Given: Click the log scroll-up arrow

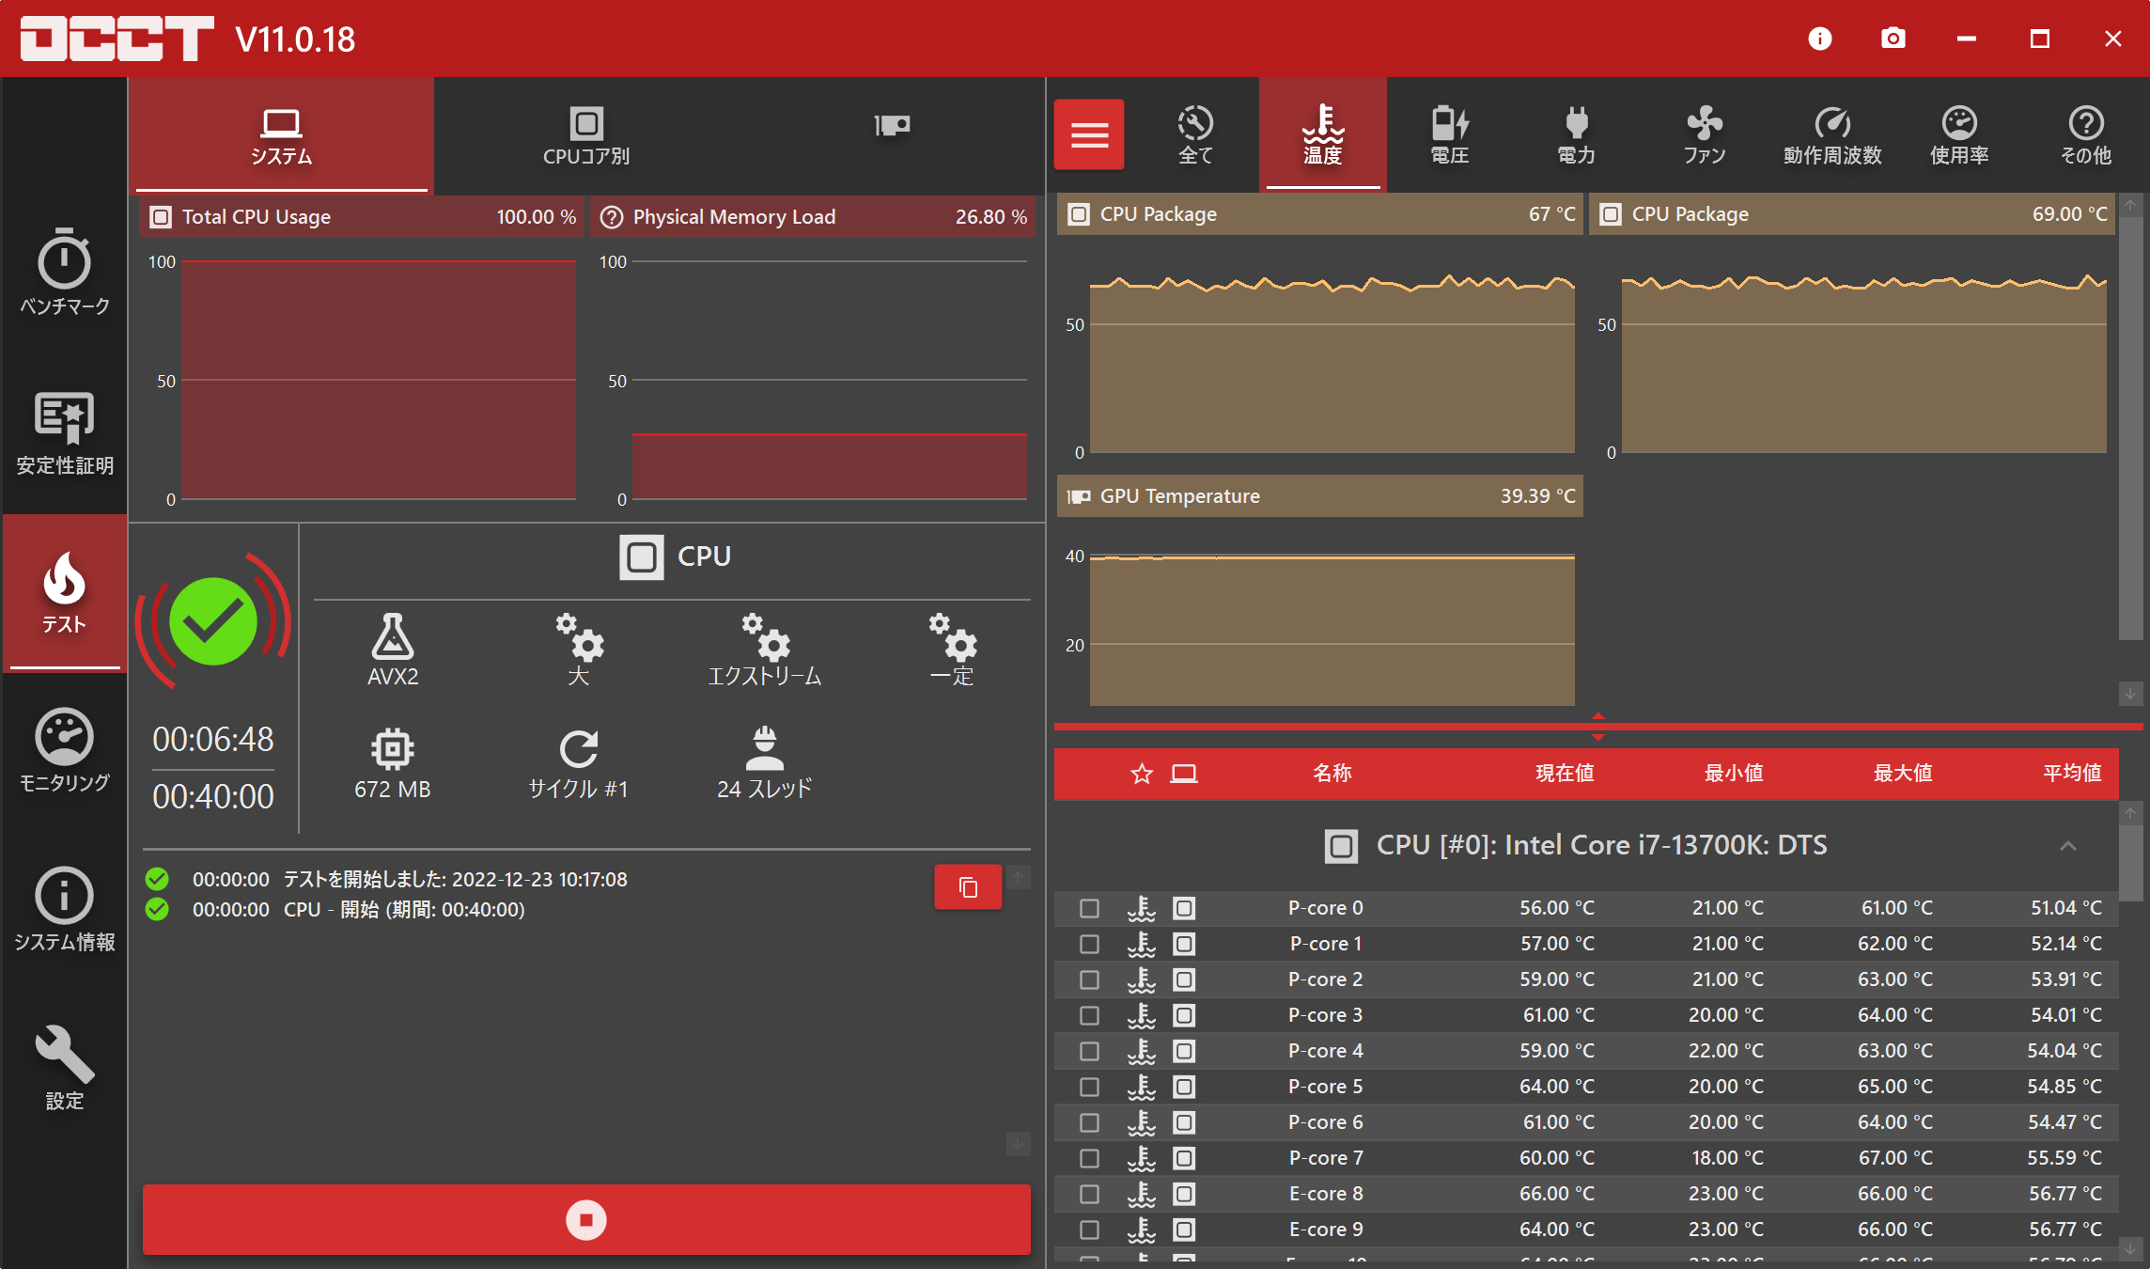Looking at the screenshot, I should (1018, 876).
